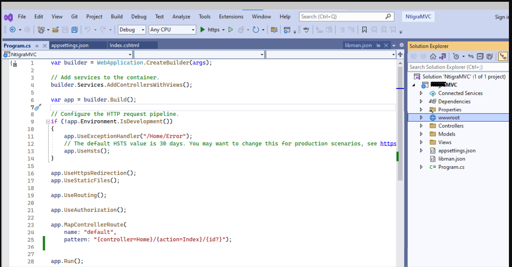Click the Search Solution Explorer field

(459, 67)
